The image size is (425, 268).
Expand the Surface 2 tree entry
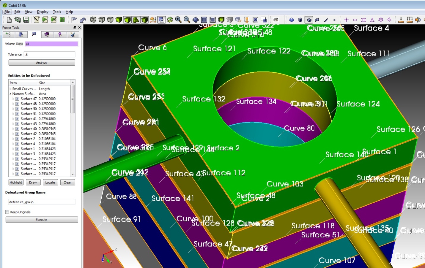pyautogui.click(x=13, y=139)
